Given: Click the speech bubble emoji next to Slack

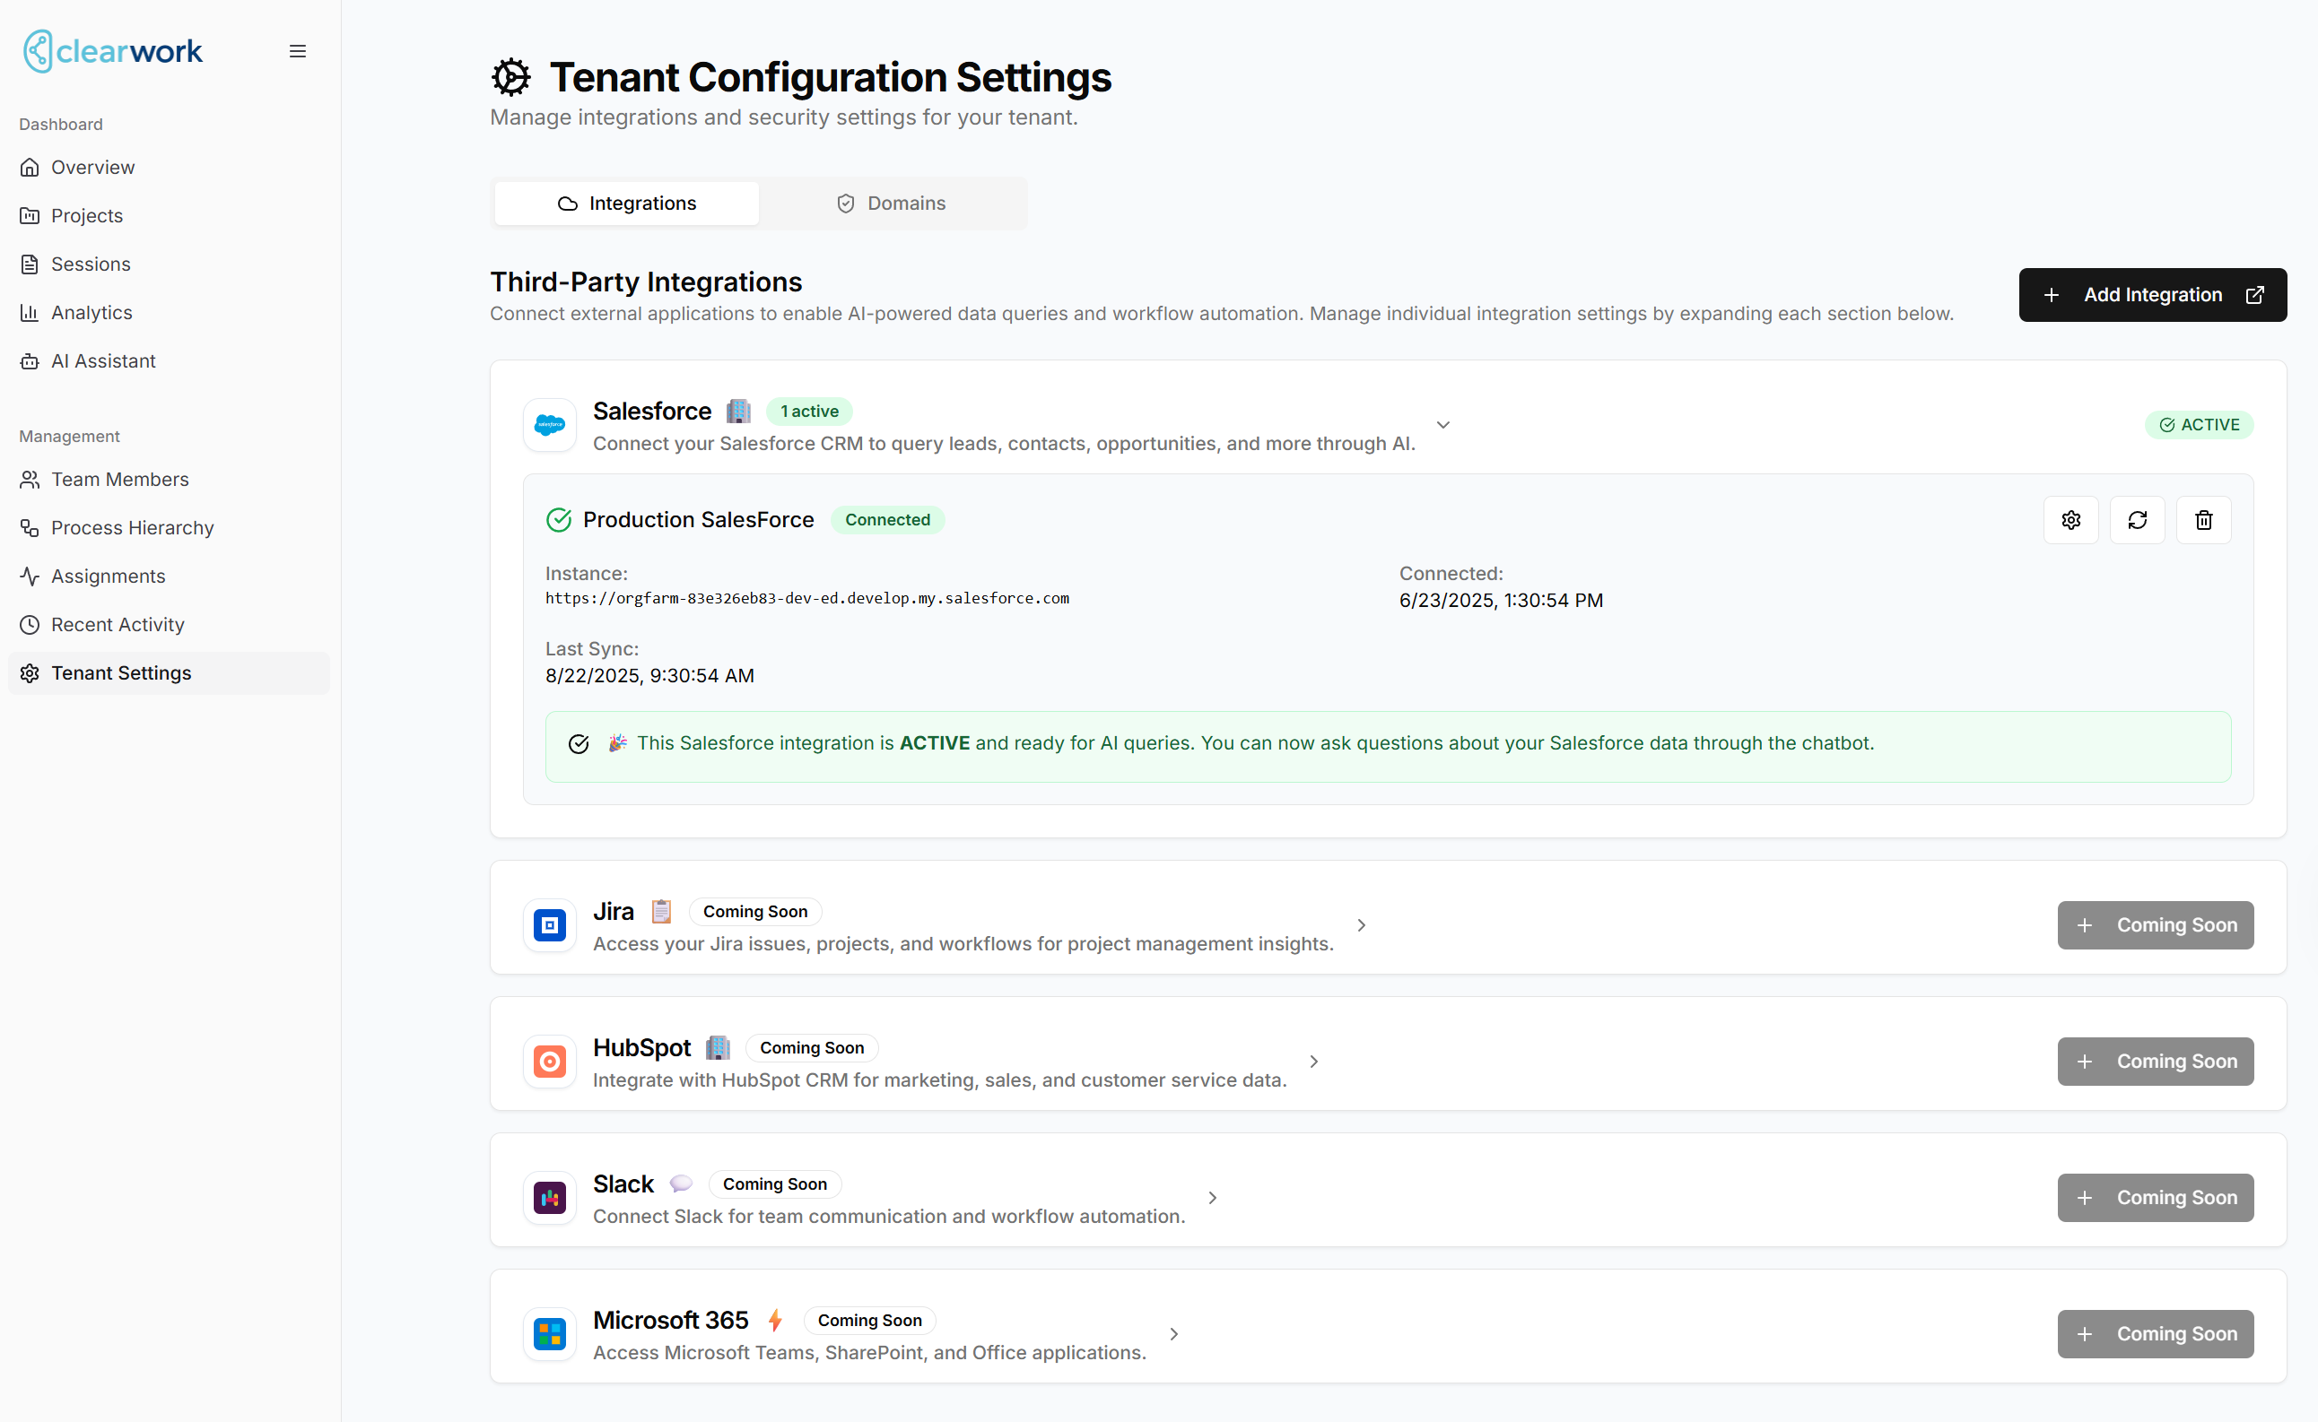Looking at the screenshot, I should tap(681, 1184).
